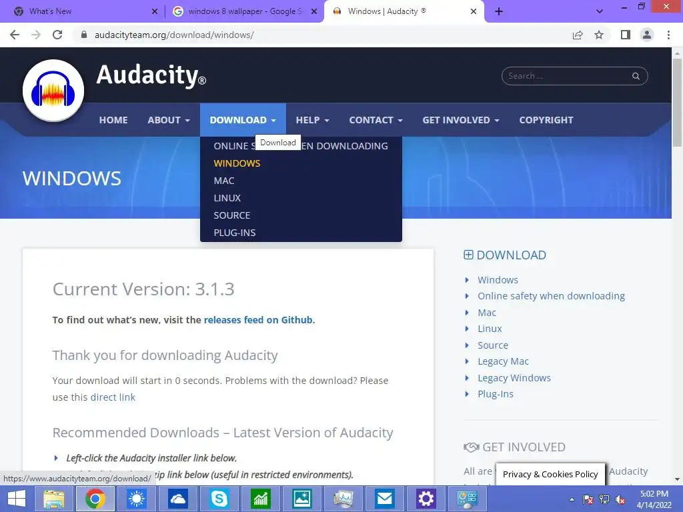Go back with browser back arrow
The width and height of the screenshot is (683, 512).
pyautogui.click(x=15, y=35)
